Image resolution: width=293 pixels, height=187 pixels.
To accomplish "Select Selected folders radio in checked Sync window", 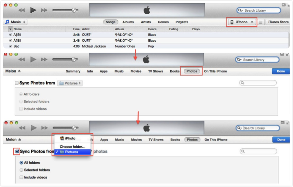I will 21,170.
